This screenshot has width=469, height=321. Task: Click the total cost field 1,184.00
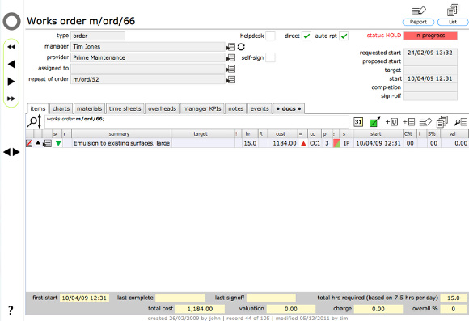[200, 309]
